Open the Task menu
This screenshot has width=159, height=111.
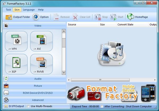[8, 10]
